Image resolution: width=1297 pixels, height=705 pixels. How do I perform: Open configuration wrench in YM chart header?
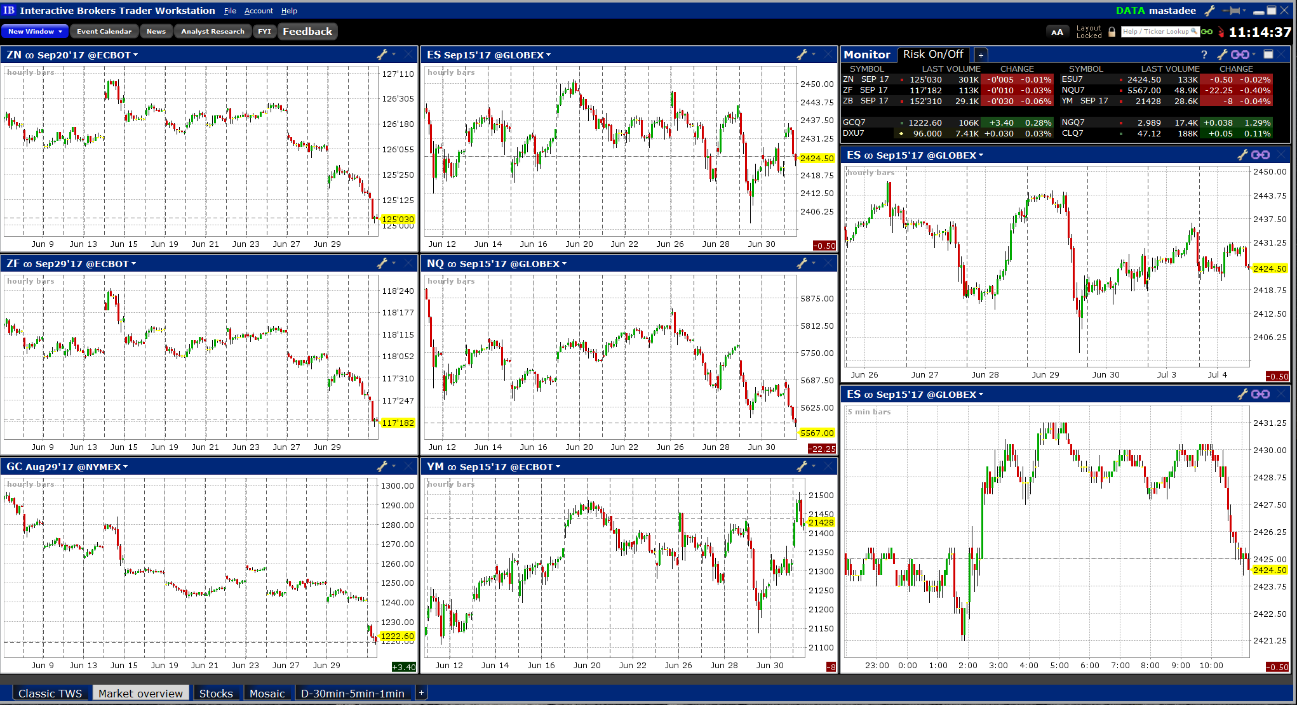pos(802,466)
